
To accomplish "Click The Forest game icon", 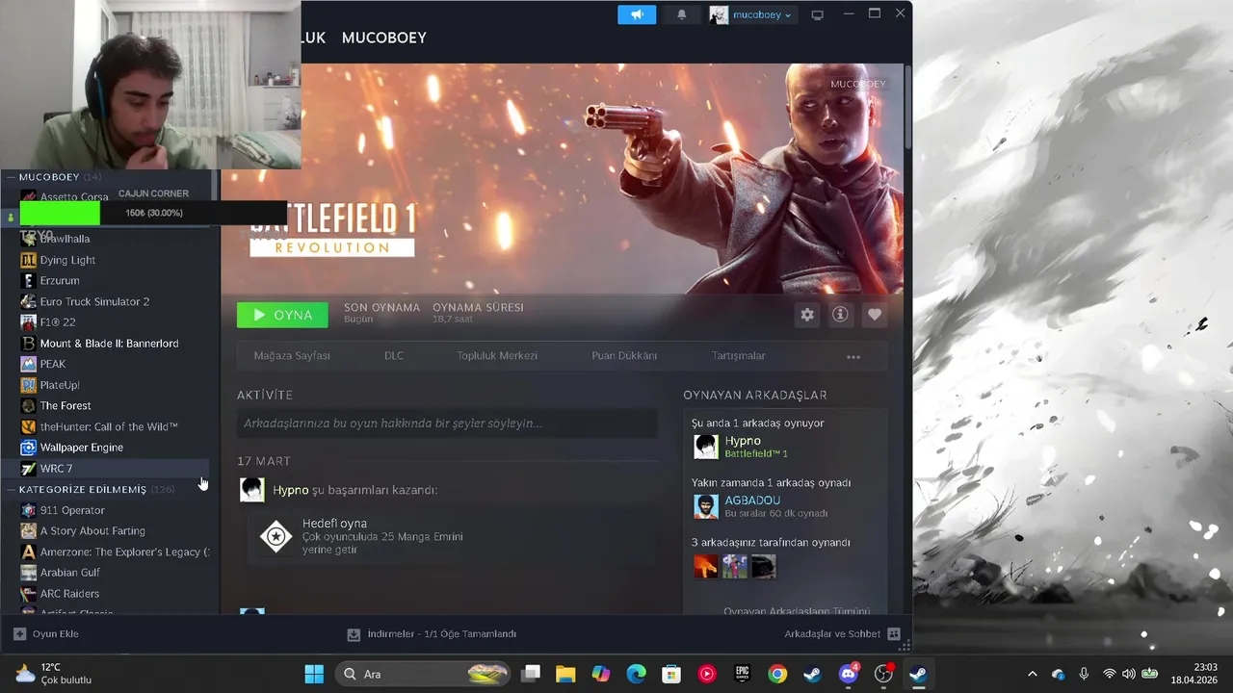I will 29,406.
